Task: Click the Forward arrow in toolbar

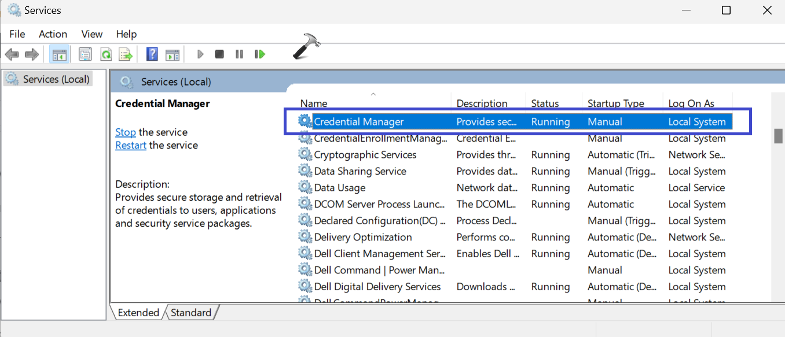Action: (31, 54)
